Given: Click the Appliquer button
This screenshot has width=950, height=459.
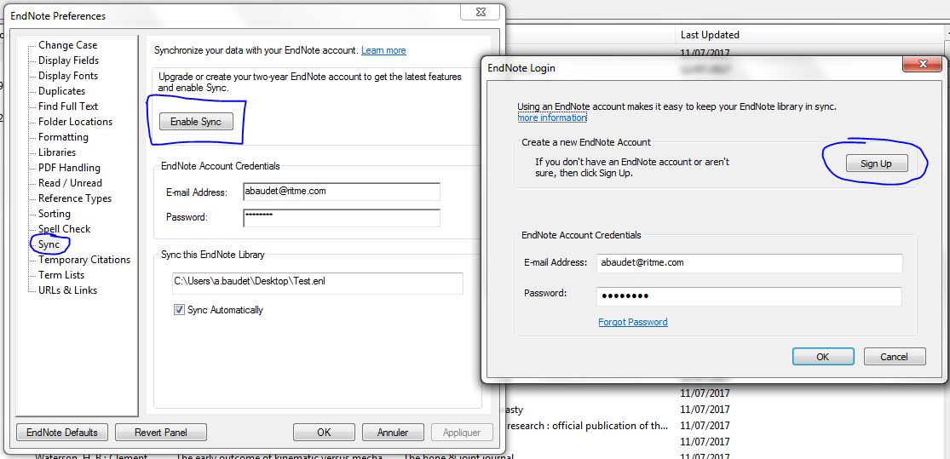Looking at the screenshot, I should click(x=462, y=433).
